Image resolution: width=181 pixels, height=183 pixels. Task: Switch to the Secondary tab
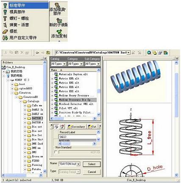click(76, 127)
